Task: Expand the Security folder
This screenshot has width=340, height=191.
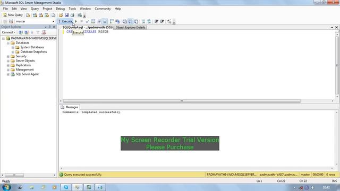Action: pos(8,56)
